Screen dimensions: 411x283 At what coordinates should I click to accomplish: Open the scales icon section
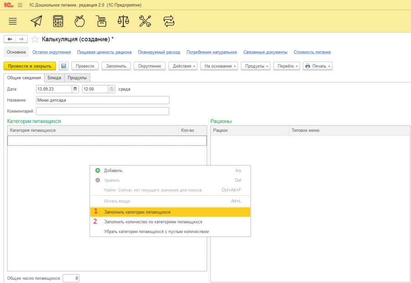[x=123, y=21]
